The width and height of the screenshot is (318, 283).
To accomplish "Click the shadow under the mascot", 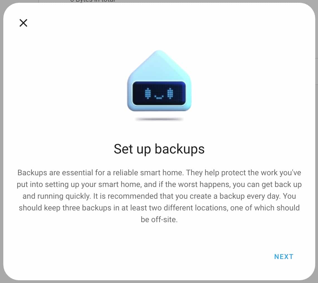I will coord(159,119).
